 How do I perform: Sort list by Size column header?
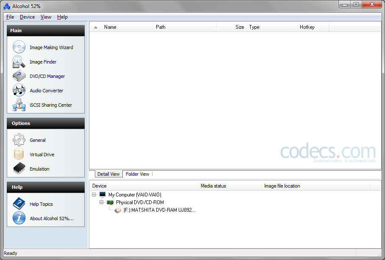232,27
